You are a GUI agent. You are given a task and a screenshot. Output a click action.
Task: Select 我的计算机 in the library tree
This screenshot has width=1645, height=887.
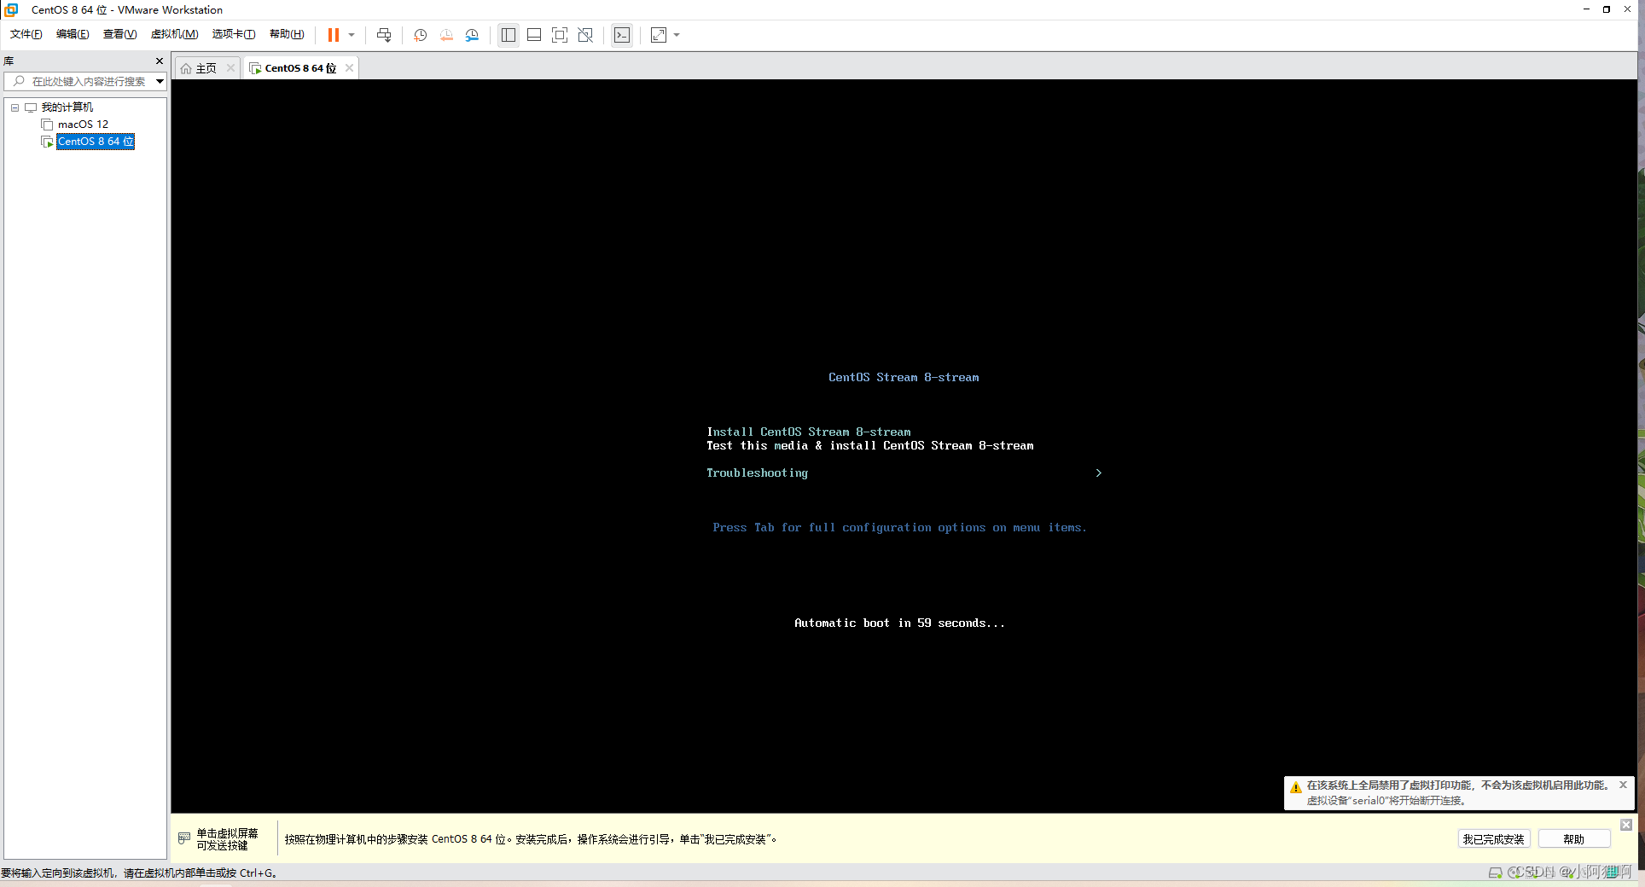tap(67, 107)
